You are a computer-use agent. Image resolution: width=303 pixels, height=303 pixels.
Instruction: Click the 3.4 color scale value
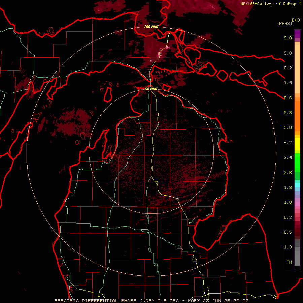tap(288, 158)
